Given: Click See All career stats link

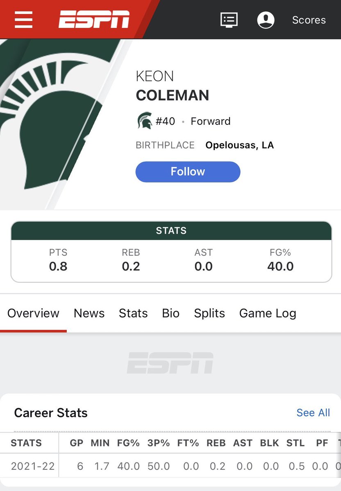Looking at the screenshot, I should click(x=313, y=412).
